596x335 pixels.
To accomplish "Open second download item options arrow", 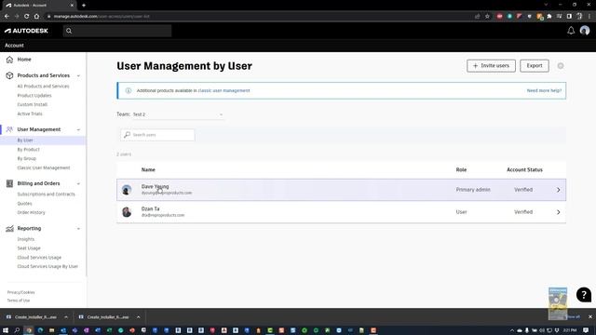I will tap(138, 317).
